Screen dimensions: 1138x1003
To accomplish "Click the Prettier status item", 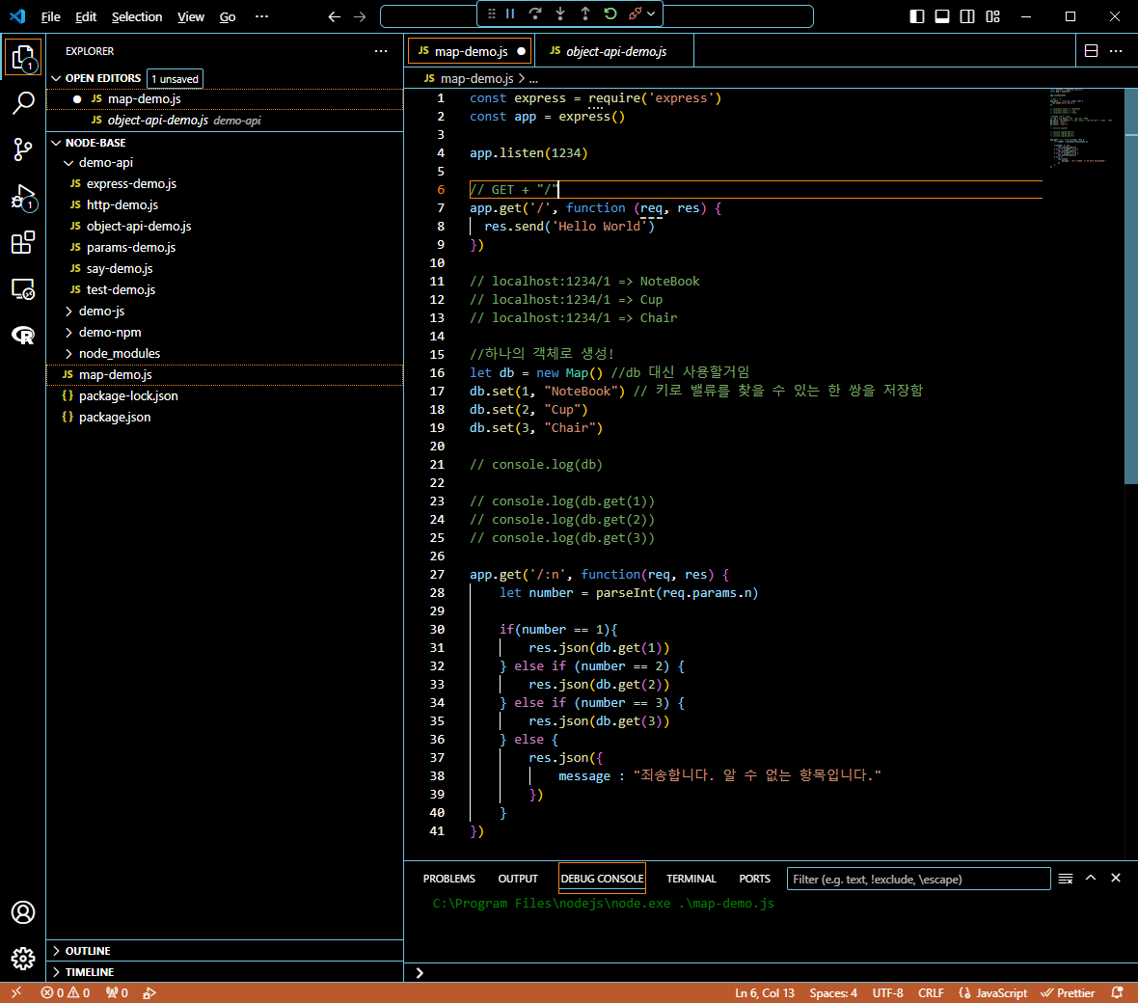I will 1068,992.
